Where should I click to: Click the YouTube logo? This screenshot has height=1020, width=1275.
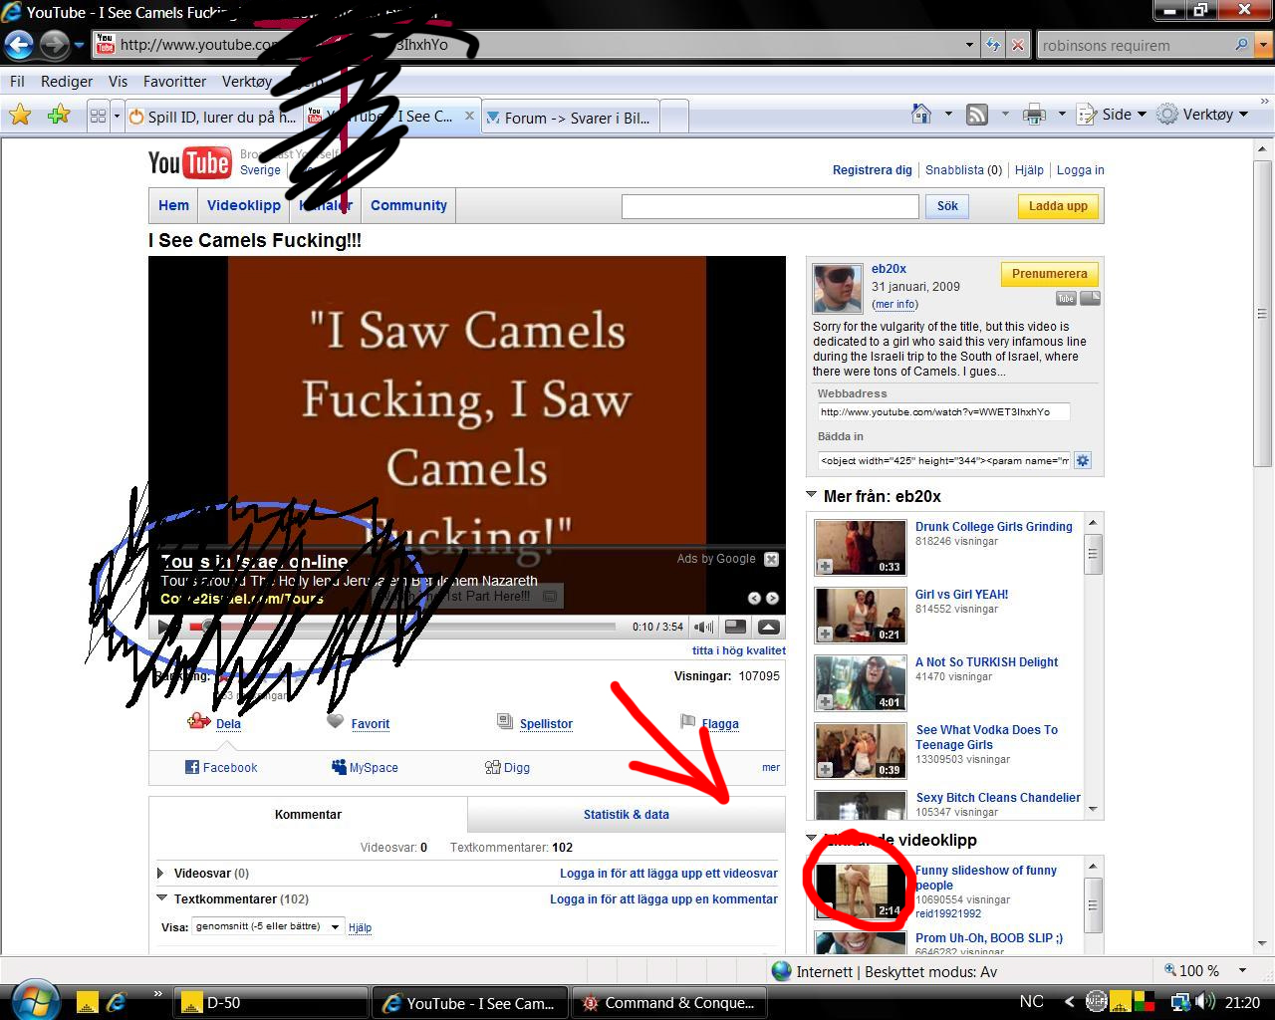(x=189, y=162)
